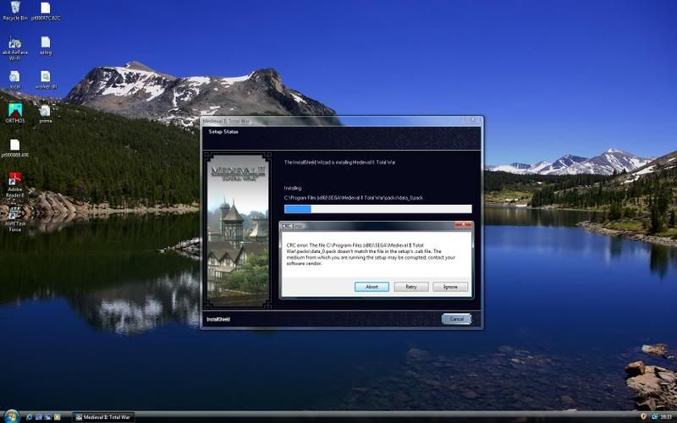Screen dimensions: 677x423
Task: Select the prime file icon
Action: (x=46, y=113)
